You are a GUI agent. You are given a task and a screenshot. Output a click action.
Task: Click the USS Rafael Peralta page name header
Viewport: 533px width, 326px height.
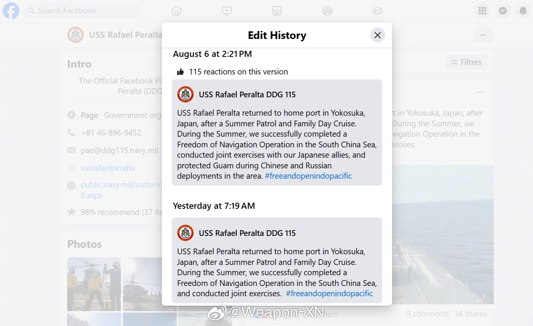point(126,35)
